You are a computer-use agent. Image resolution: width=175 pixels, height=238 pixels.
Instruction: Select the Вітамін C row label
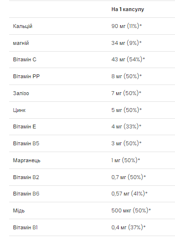click(25, 59)
